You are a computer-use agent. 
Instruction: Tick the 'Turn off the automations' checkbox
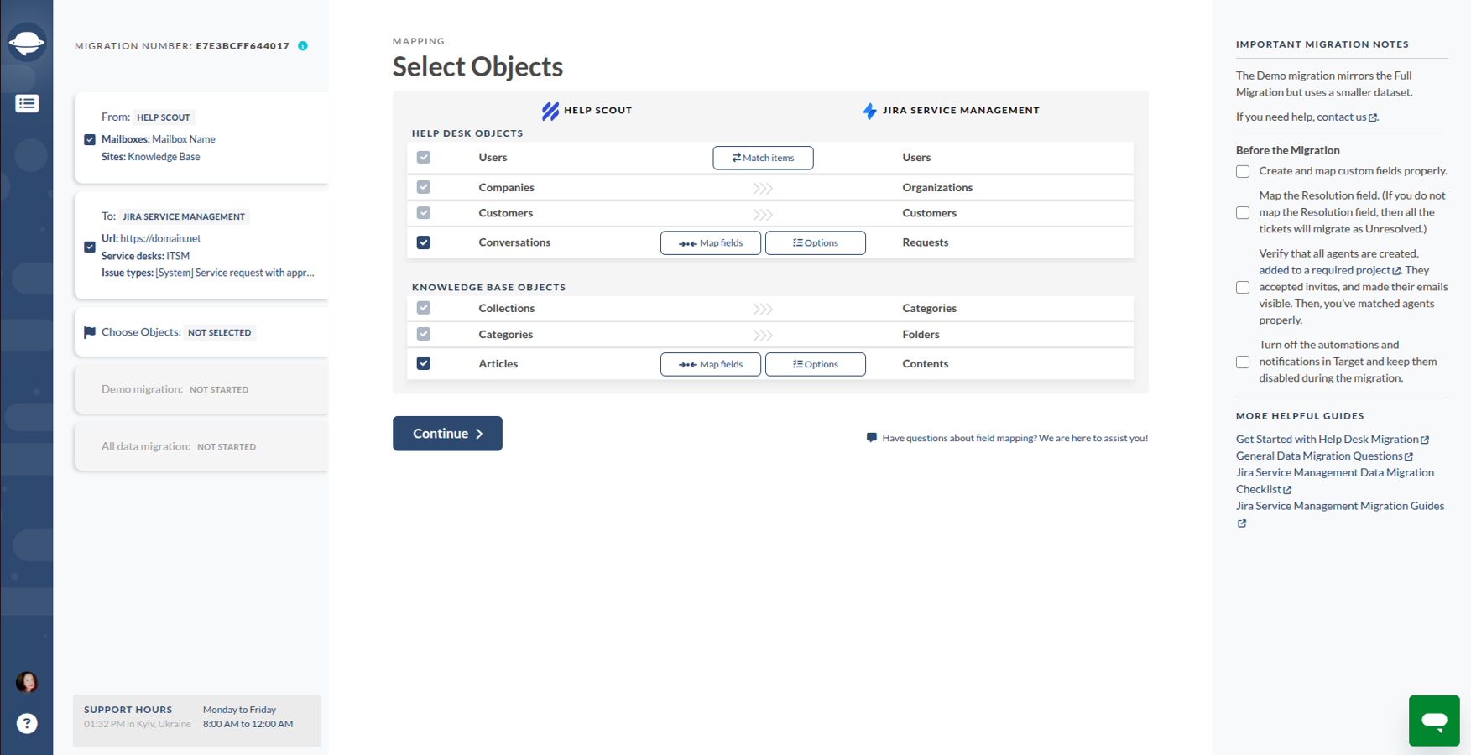[1243, 362]
